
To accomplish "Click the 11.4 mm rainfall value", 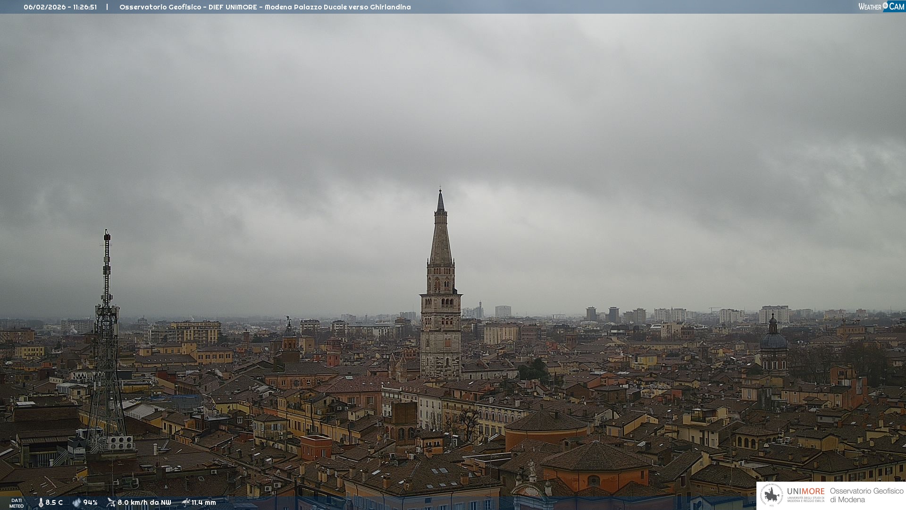I will click(x=203, y=503).
